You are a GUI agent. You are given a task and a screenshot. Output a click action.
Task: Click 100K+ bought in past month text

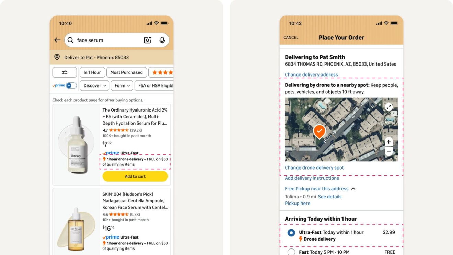tap(127, 136)
